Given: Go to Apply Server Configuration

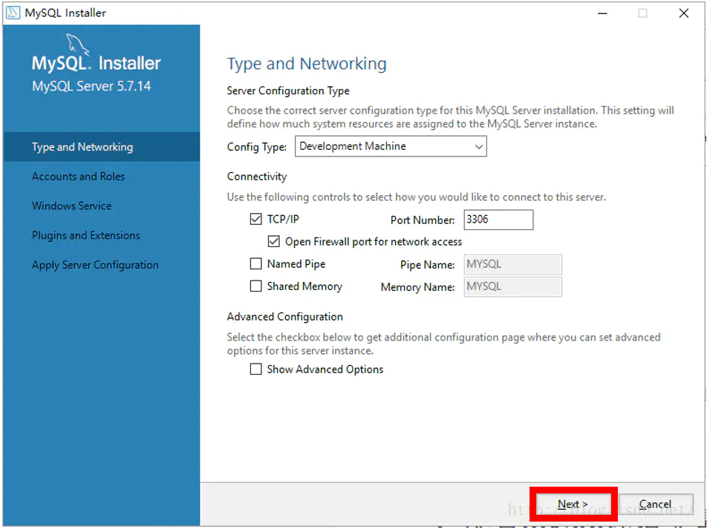Looking at the screenshot, I should [x=95, y=264].
